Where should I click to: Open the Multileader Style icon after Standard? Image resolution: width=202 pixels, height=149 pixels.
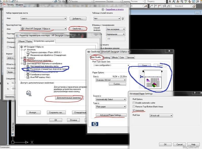194,6
